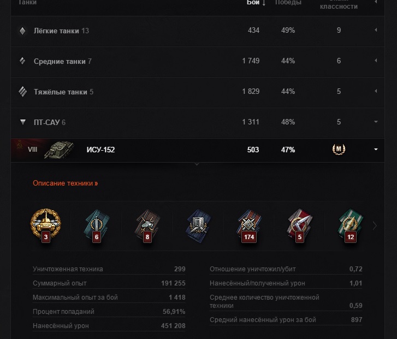This screenshot has width=397, height=339.
Task: Click the ИСУ-152 tank thumbnail image
Action: click(x=59, y=150)
